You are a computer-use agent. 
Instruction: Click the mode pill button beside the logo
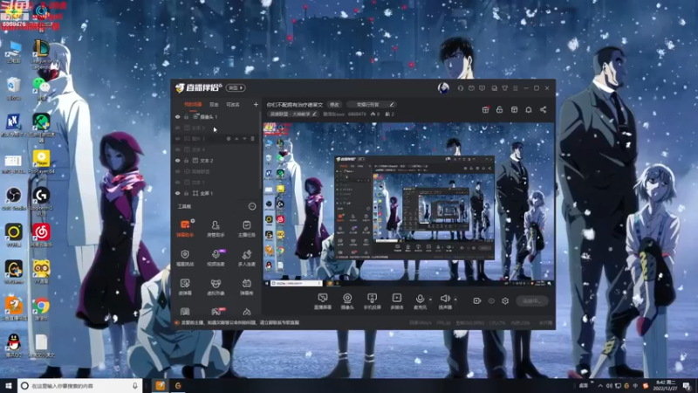click(236, 88)
